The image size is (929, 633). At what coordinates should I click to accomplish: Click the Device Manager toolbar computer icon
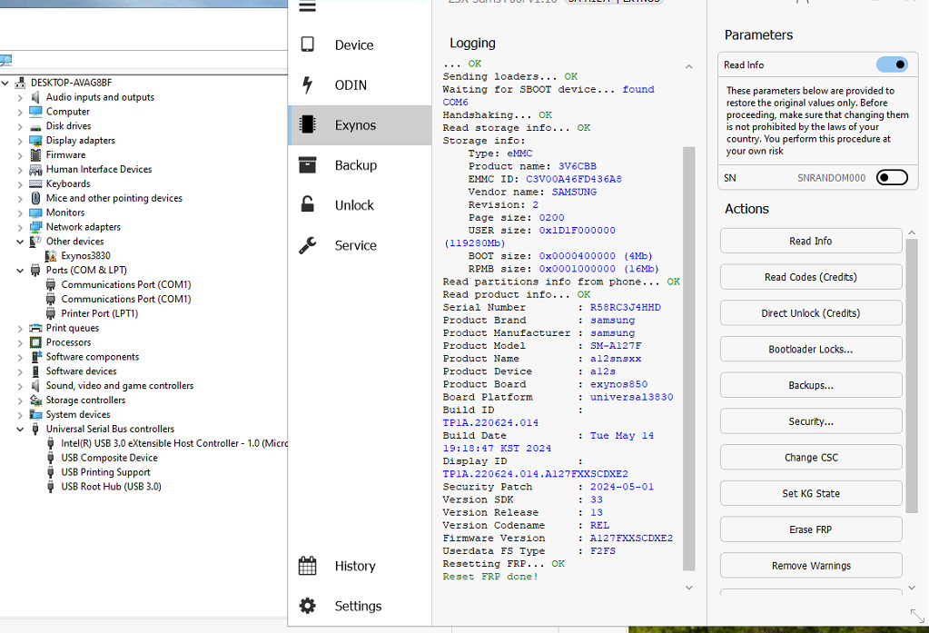[6, 60]
